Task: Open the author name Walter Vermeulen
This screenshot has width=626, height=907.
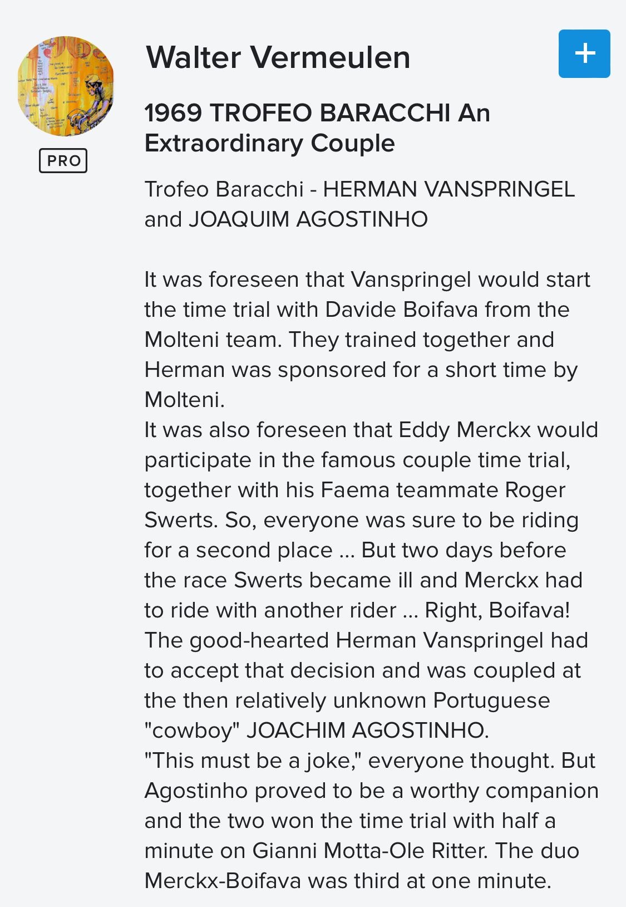Action: point(278,57)
